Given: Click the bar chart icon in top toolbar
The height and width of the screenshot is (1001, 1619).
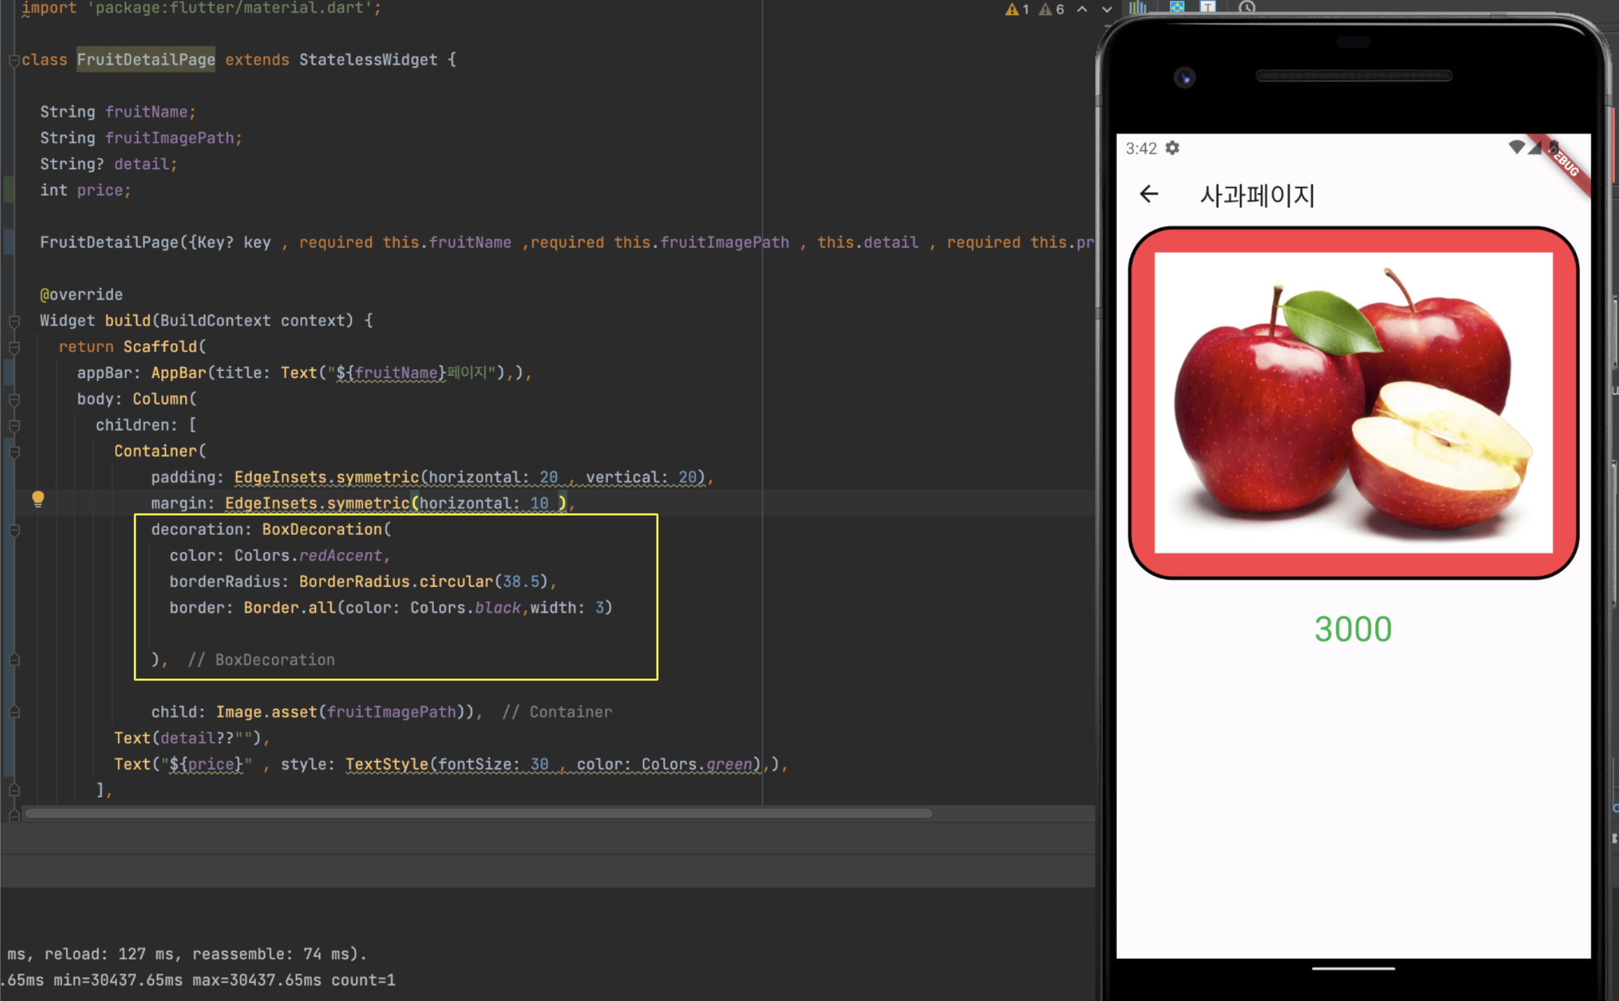Looking at the screenshot, I should tap(1138, 7).
